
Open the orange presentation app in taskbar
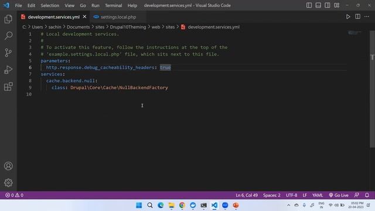click(236, 205)
